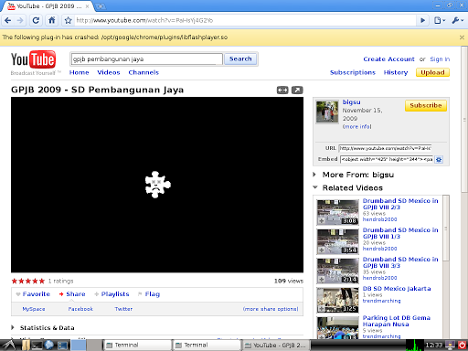Select the video URL field
This screenshot has height=351, width=468.
pos(385,148)
